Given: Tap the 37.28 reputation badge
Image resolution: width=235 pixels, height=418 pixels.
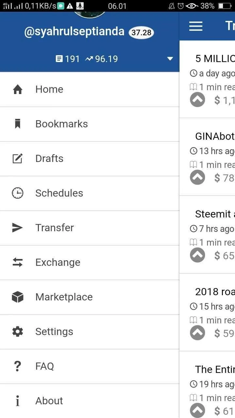Looking at the screenshot, I should point(141,32).
